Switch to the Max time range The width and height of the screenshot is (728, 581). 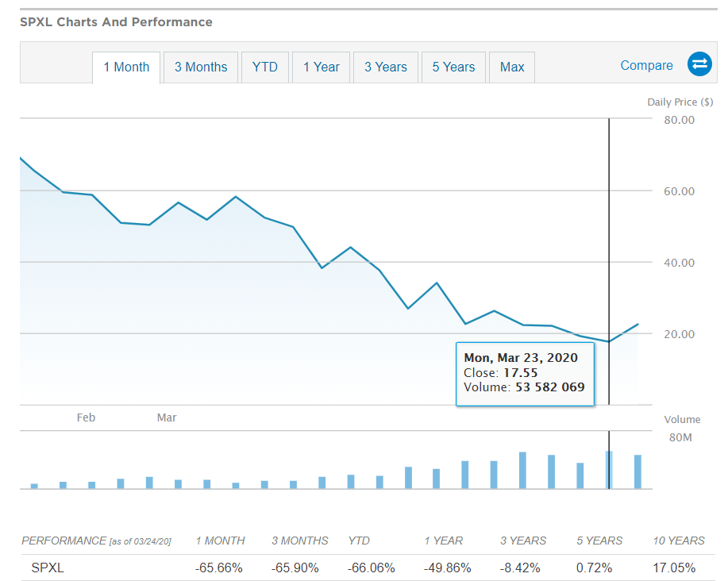[511, 67]
